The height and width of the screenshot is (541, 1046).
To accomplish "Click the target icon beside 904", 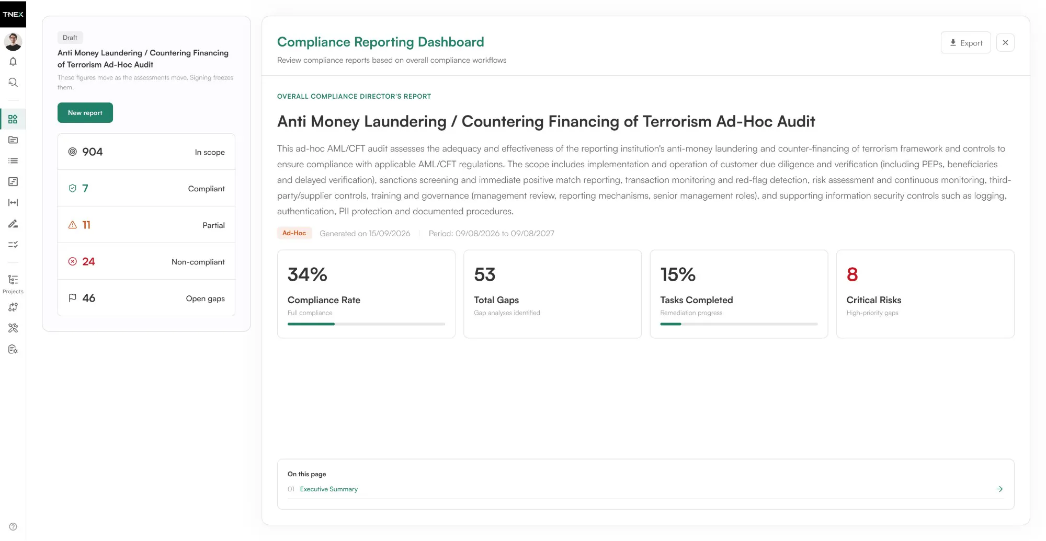I will [73, 152].
